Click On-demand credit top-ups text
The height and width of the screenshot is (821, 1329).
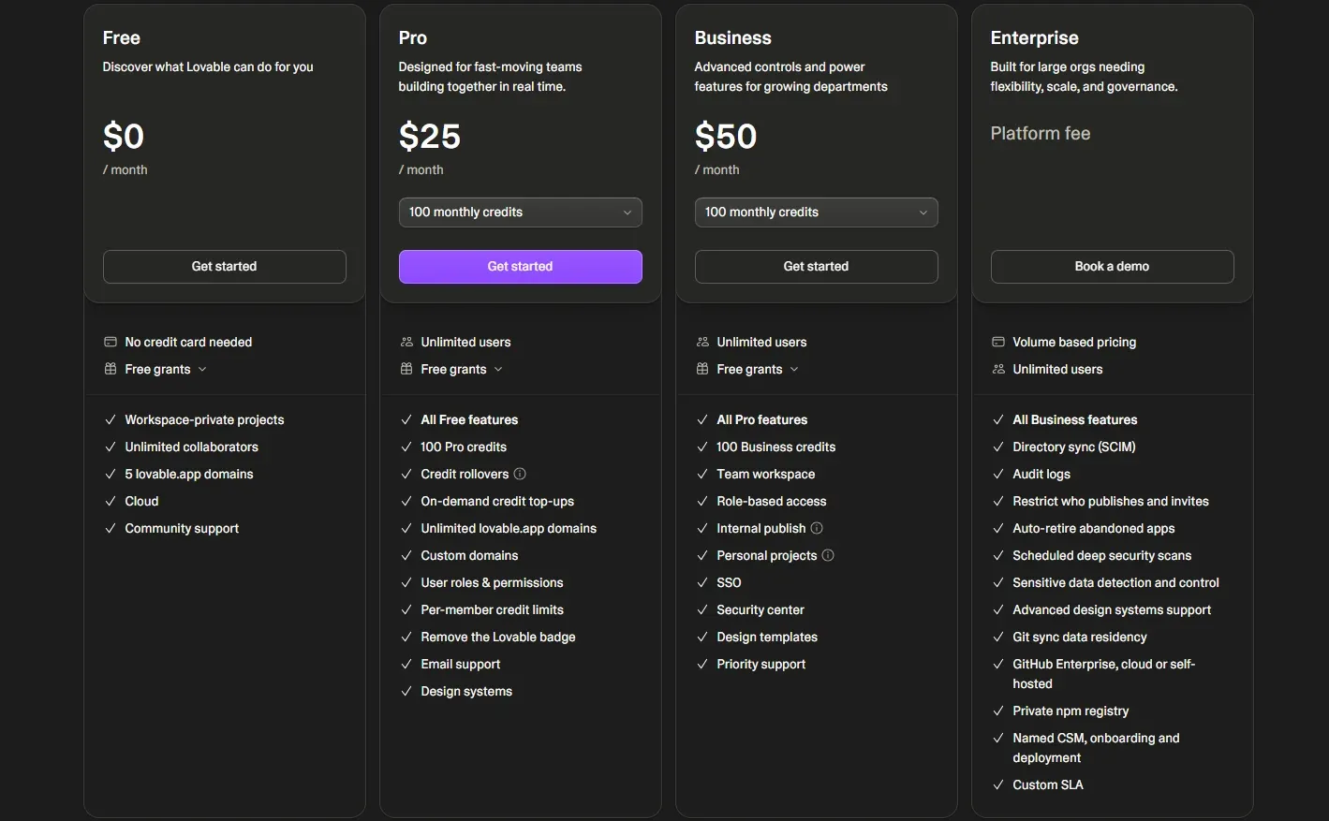tap(497, 501)
